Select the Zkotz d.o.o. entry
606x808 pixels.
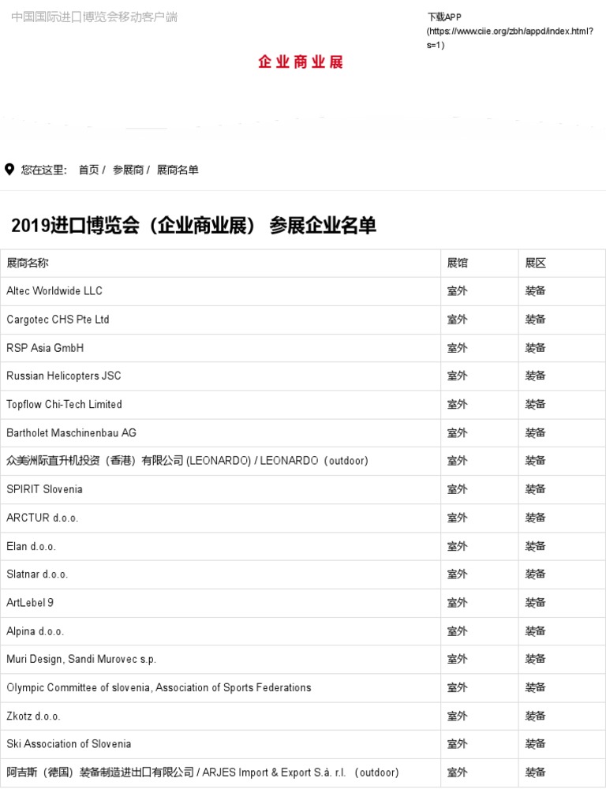tap(33, 716)
